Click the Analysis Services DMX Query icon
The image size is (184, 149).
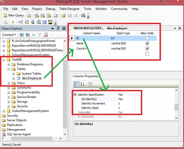[42, 16]
